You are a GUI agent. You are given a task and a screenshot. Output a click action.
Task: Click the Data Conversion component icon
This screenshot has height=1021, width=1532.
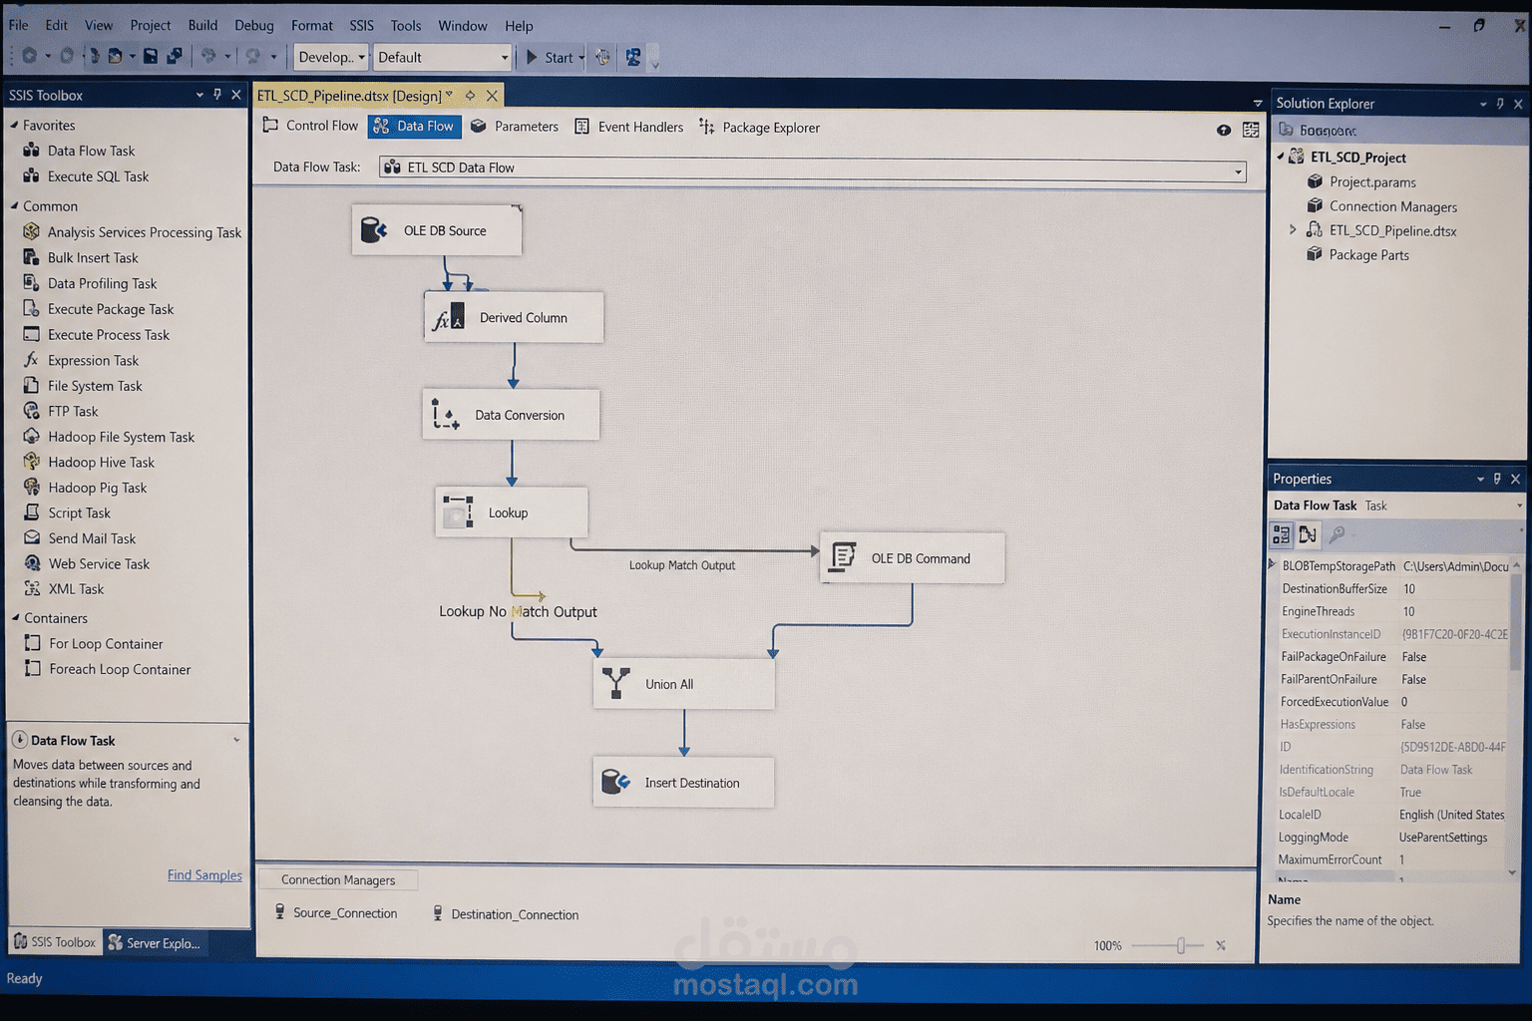[x=445, y=415]
